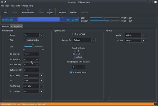Increase Bit Rate with the plus button
The image size is (158, 106).
click(x=37, y=54)
